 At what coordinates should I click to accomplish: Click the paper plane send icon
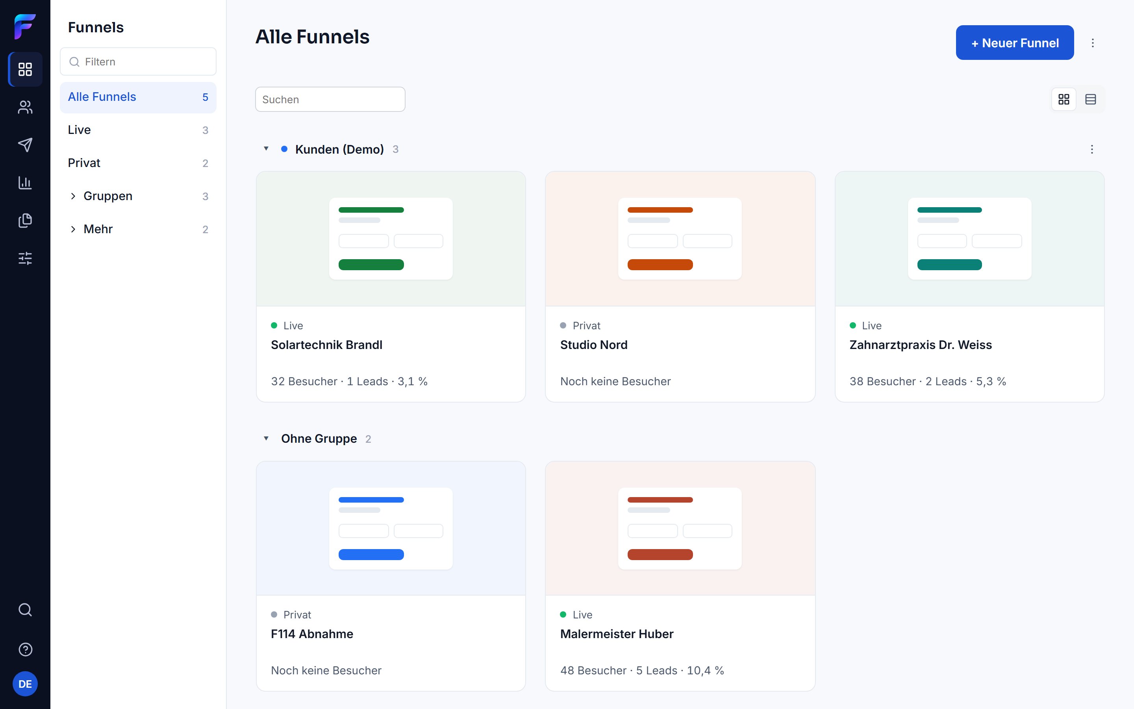pos(25,145)
